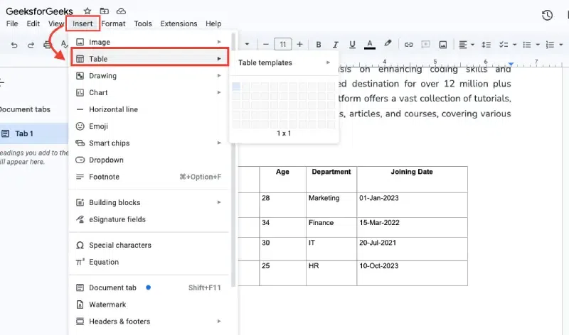Open the highlight color tool
The image size is (569, 335).
click(388, 43)
